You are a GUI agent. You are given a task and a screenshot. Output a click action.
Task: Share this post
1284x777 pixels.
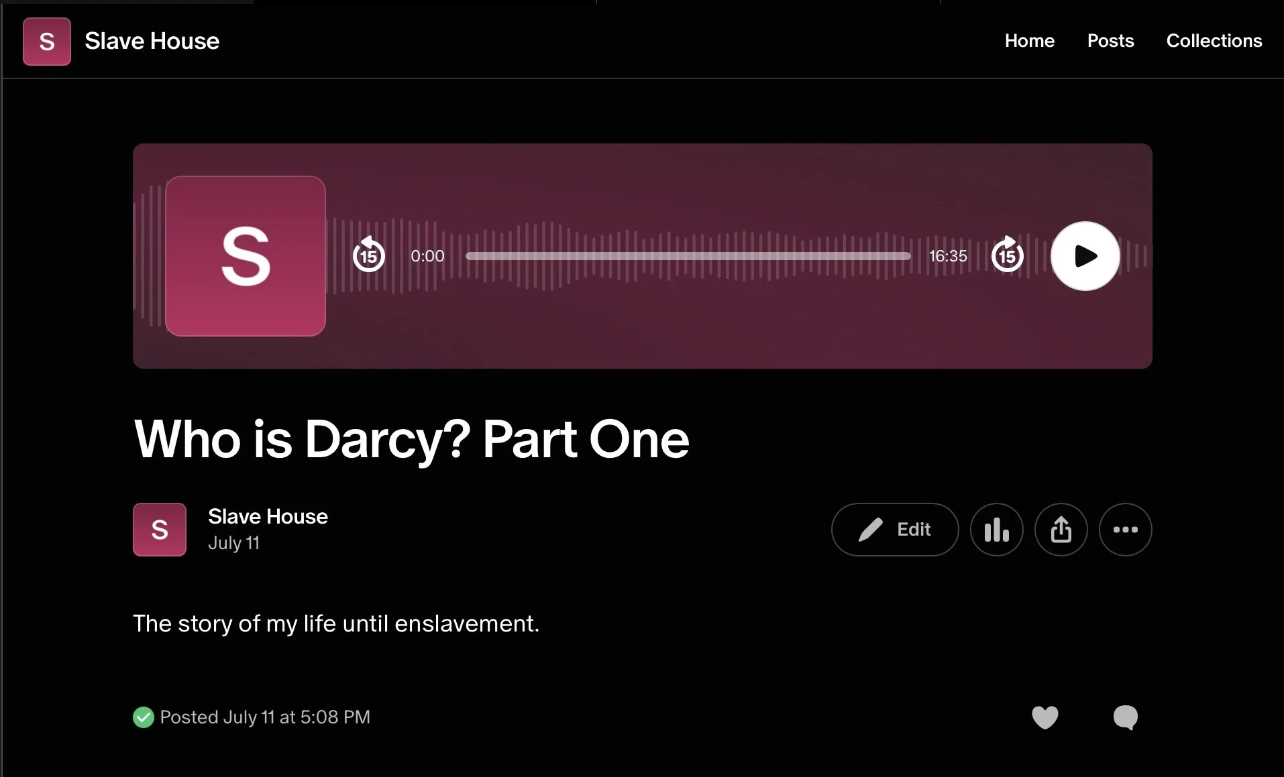(x=1061, y=530)
